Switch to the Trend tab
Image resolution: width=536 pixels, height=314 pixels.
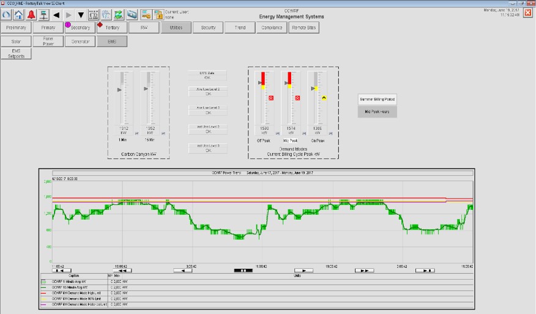[240, 28]
